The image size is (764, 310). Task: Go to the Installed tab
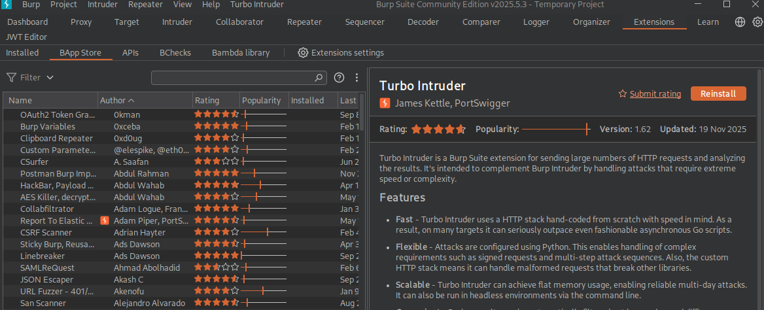click(x=22, y=52)
